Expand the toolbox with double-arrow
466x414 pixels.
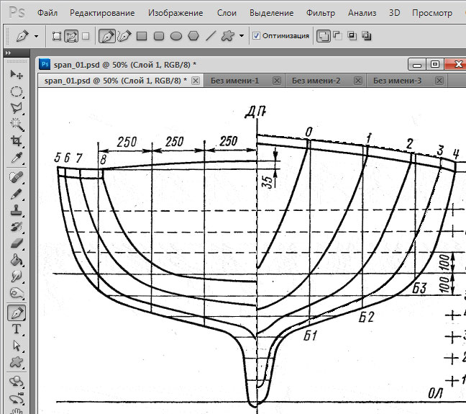(7, 54)
